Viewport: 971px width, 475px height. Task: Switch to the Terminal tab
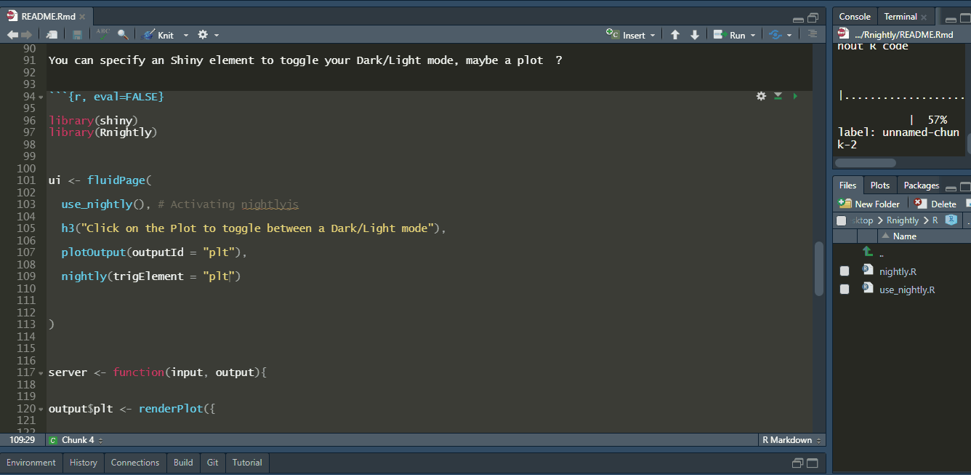coord(900,17)
